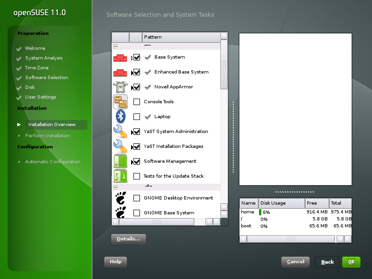Viewport: 372px width, 279px height.
Task: Click the dotted splitter handle above disk usage table
Action: (295, 192)
